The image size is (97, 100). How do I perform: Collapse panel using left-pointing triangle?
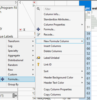coord(20,3)
